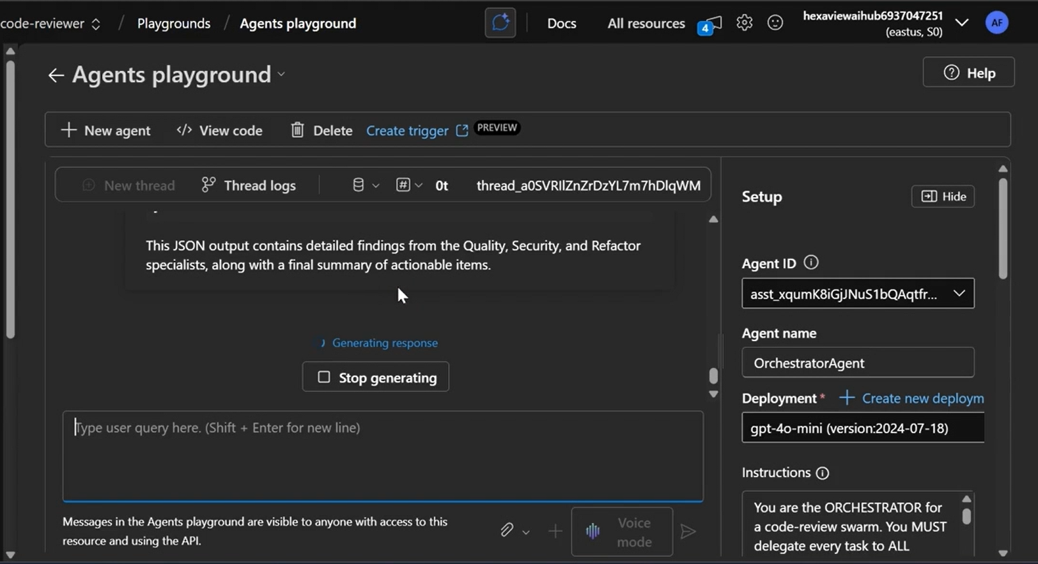Screen dimensions: 1038x564
Task: Open the AF account avatar
Action: click(x=996, y=23)
